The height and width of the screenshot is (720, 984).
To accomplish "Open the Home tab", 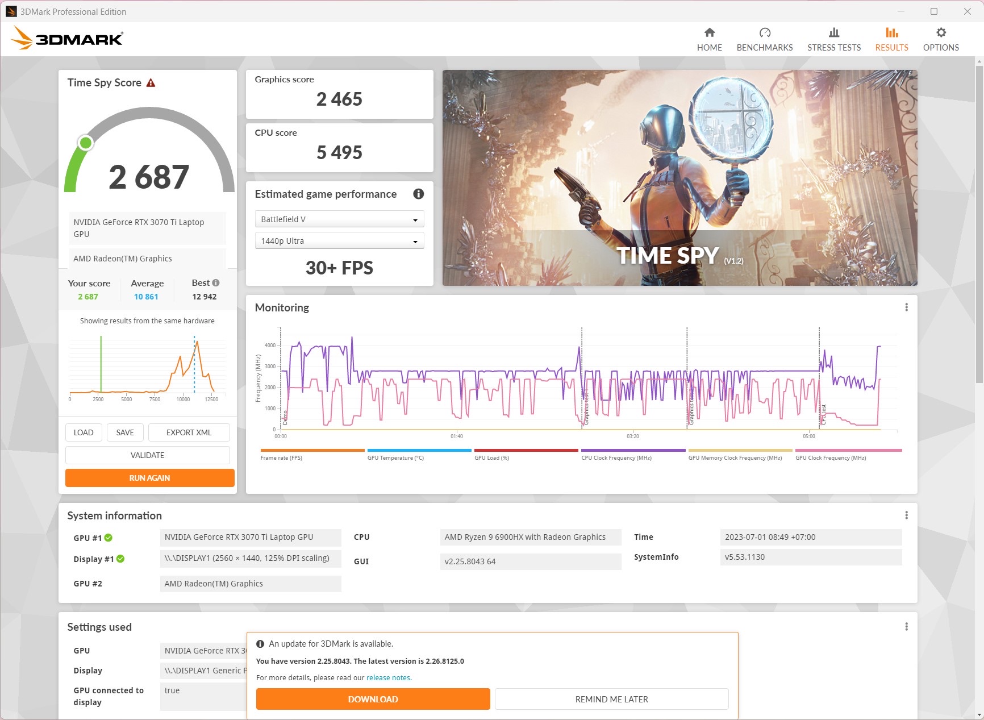I will point(709,39).
